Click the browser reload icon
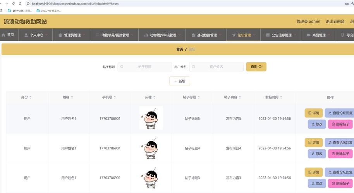Image resolution: width=354 pixels, height=193 pixels. pos(13,3)
